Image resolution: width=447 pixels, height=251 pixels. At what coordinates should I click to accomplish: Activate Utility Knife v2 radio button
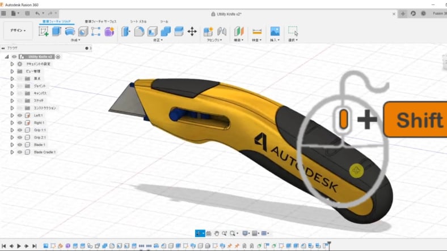(58, 57)
